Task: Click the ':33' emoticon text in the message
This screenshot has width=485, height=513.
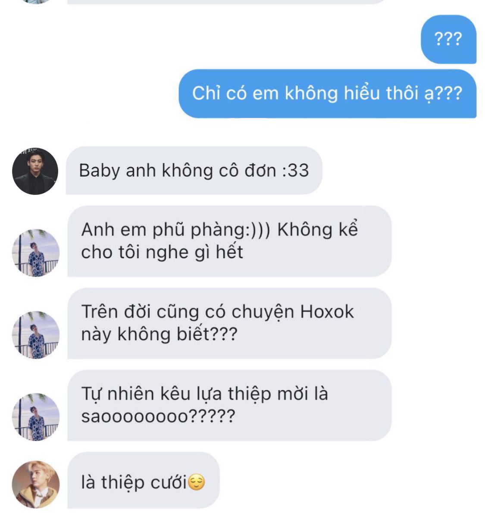Action: point(295,171)
